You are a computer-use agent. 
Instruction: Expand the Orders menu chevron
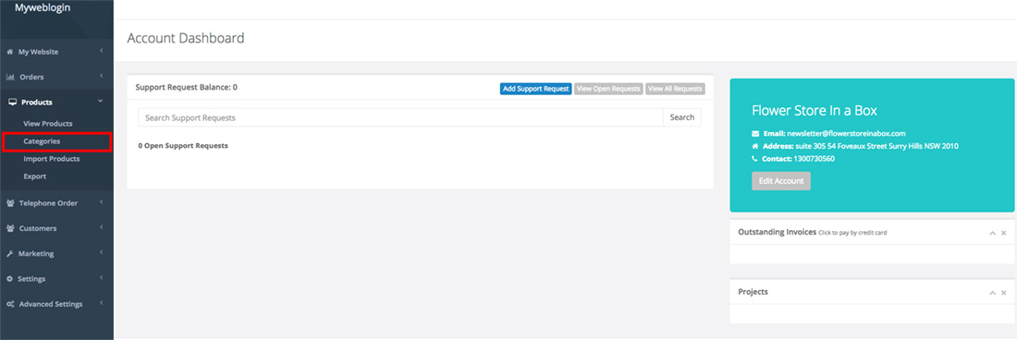click(x=101, y=77)
